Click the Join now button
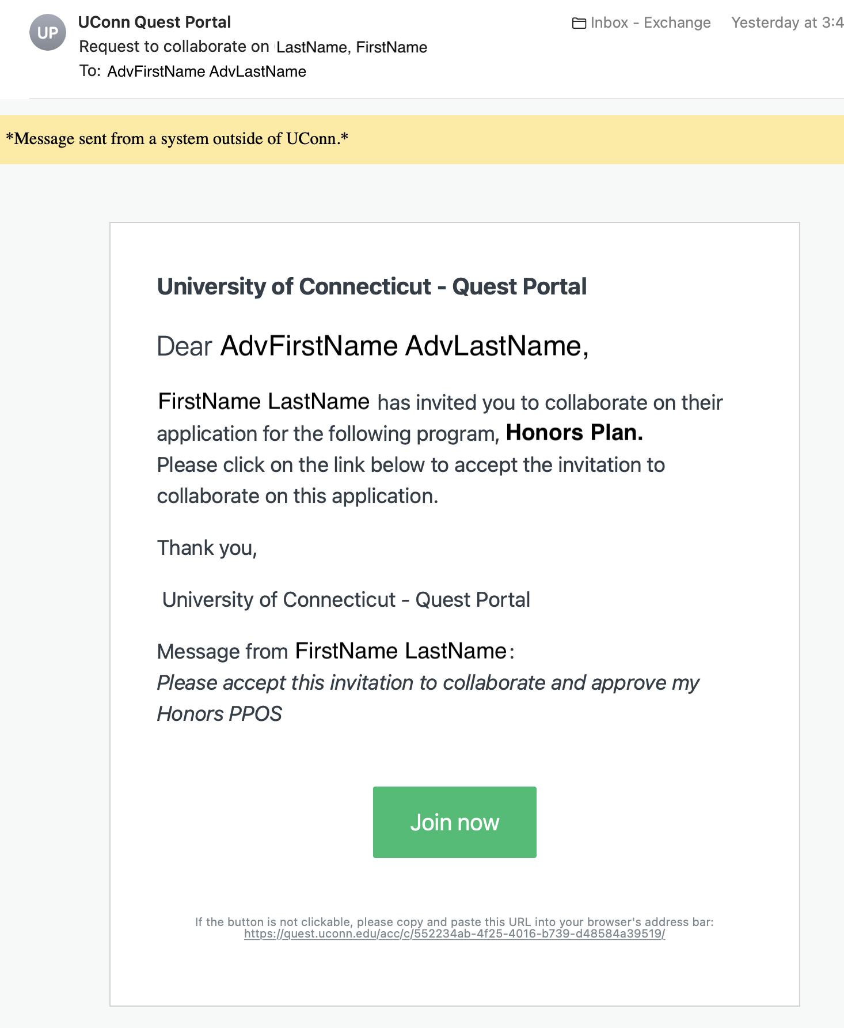The height and width of the screenshot is (1028, 844). coord(454,822)
